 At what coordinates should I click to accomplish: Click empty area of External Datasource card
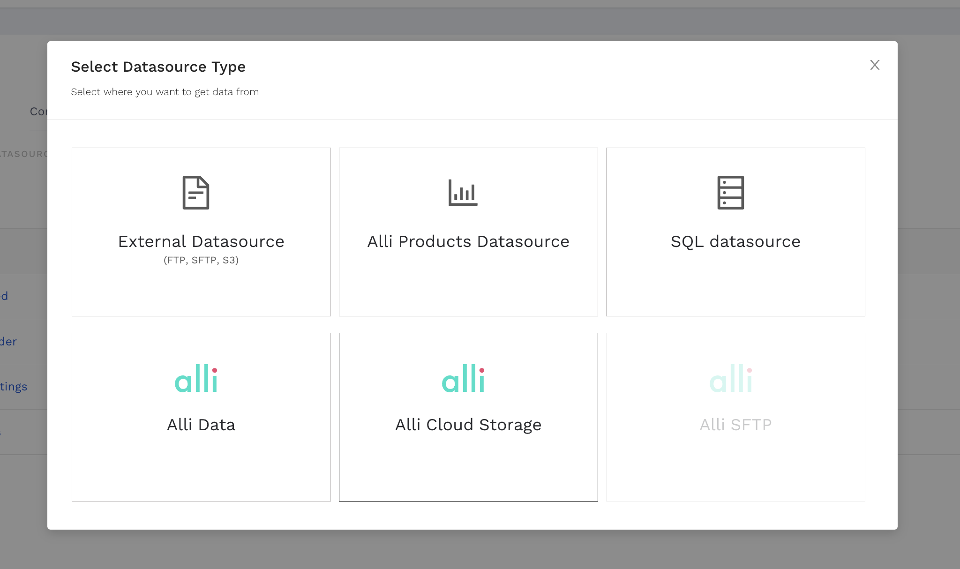tap(201, 293)
